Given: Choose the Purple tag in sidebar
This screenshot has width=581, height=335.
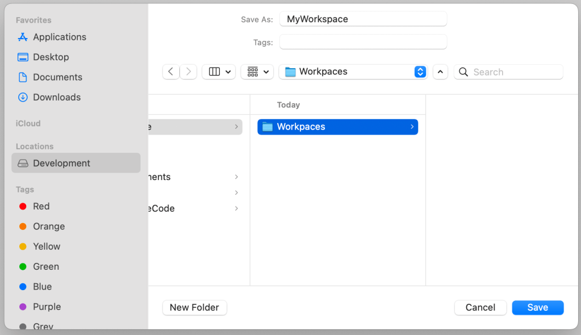Looking at the screenshot, I should [x=47, y=307].
